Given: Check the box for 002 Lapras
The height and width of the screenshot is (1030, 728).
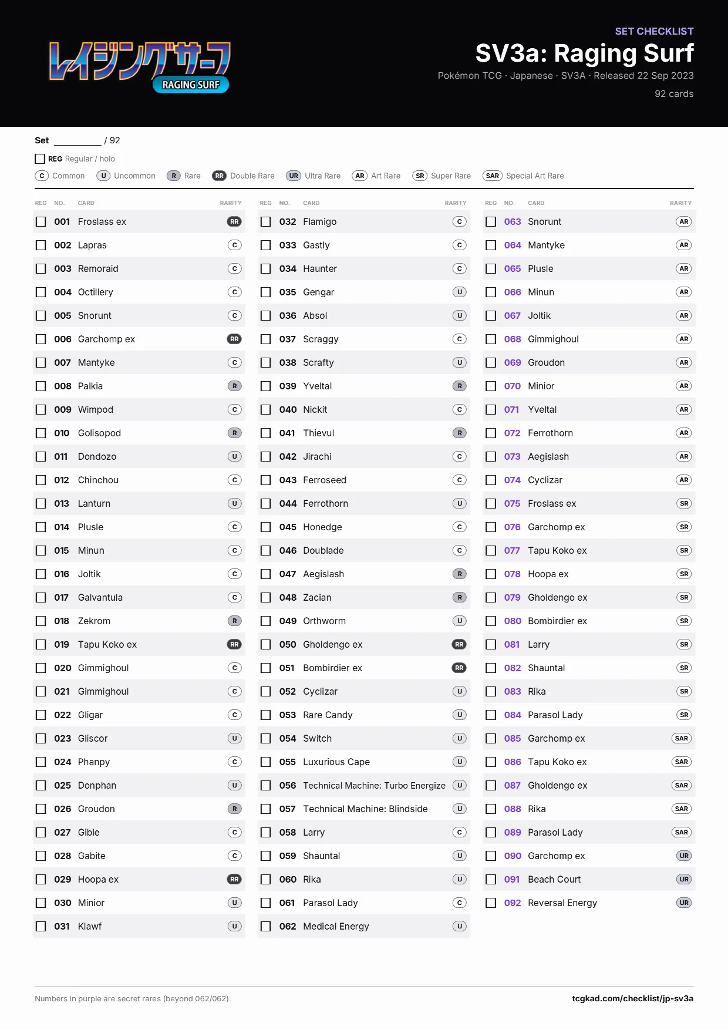Looking at the screenshot, I should pos(41,245).
